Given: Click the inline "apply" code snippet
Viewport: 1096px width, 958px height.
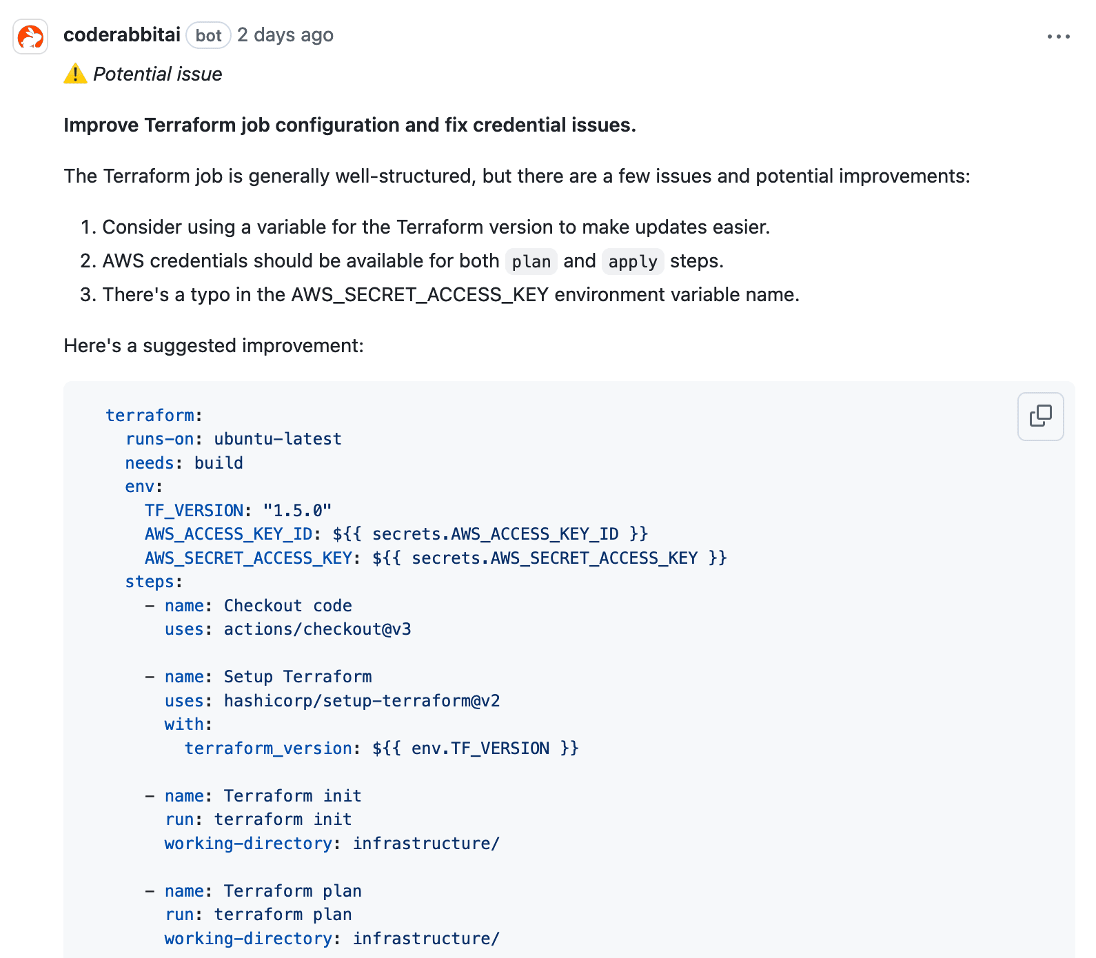Looking at the screenshot, I should pos(633,262).
